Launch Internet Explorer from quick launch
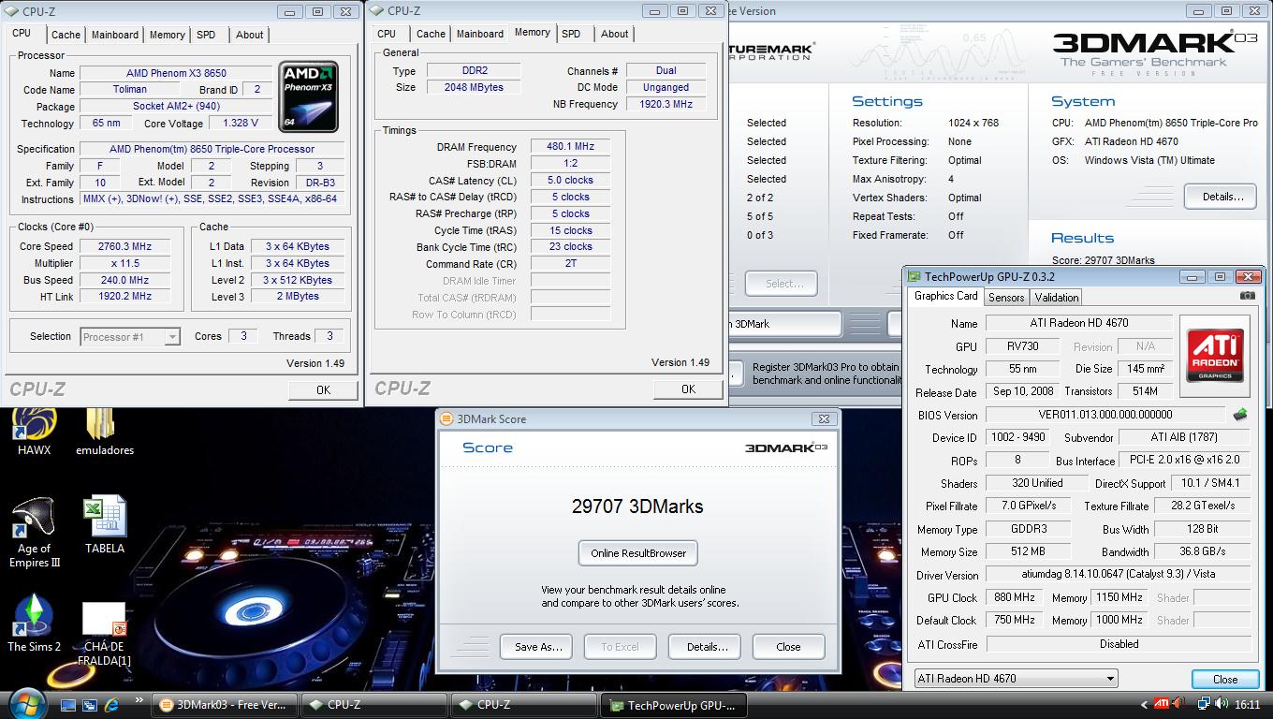The height and width of the screenshot is (719, 1273). [x=112, y=704]
